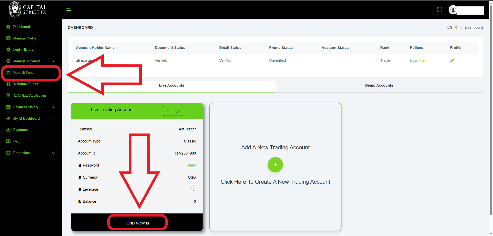The image size is (493, 236).
Task: Click the page vertical scrollbar
Action: (x=491, y=110)
